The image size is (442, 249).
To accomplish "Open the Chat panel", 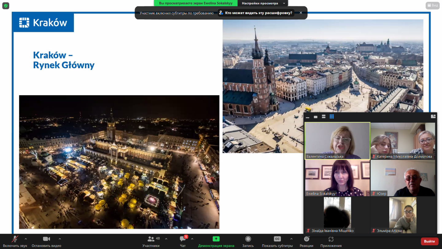I will click(183, 239).
